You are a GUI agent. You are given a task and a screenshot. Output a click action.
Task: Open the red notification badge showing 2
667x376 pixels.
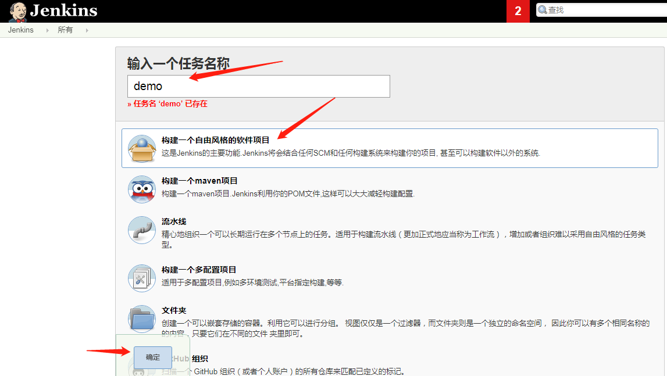click(518, 11)
